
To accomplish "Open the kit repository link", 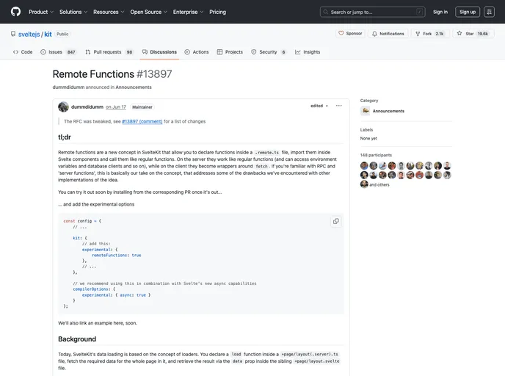I will click(x=48, y=35).
